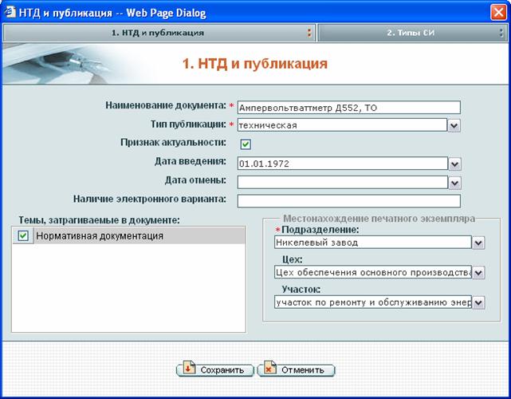Open Тип публикации dropdown arrow
This screenshot has width=511, height=399.
tap(454, 125)
